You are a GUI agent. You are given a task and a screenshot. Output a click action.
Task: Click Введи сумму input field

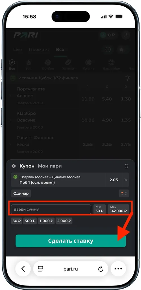[x=51, y=209]
